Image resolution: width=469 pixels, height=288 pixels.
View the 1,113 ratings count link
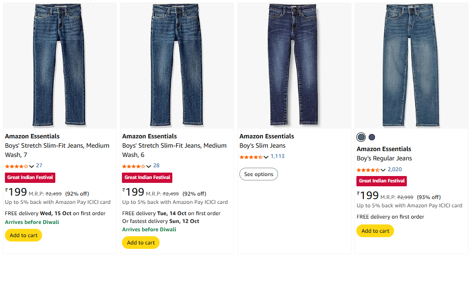pyautogui.click(x=278, y=156)
